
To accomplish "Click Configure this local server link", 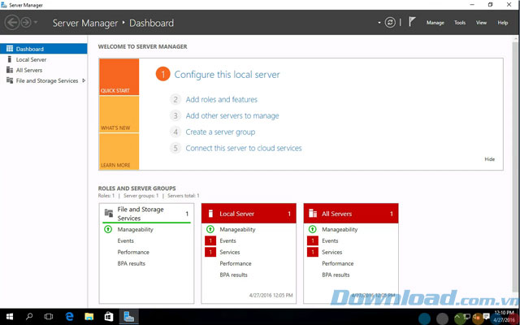I will click(227, 75).
